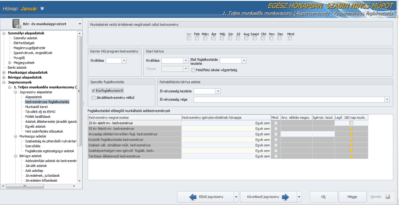Expand the Megjegyzések tree node
The width and height of the screenshot is (399, 205).
tap(10, 63)
